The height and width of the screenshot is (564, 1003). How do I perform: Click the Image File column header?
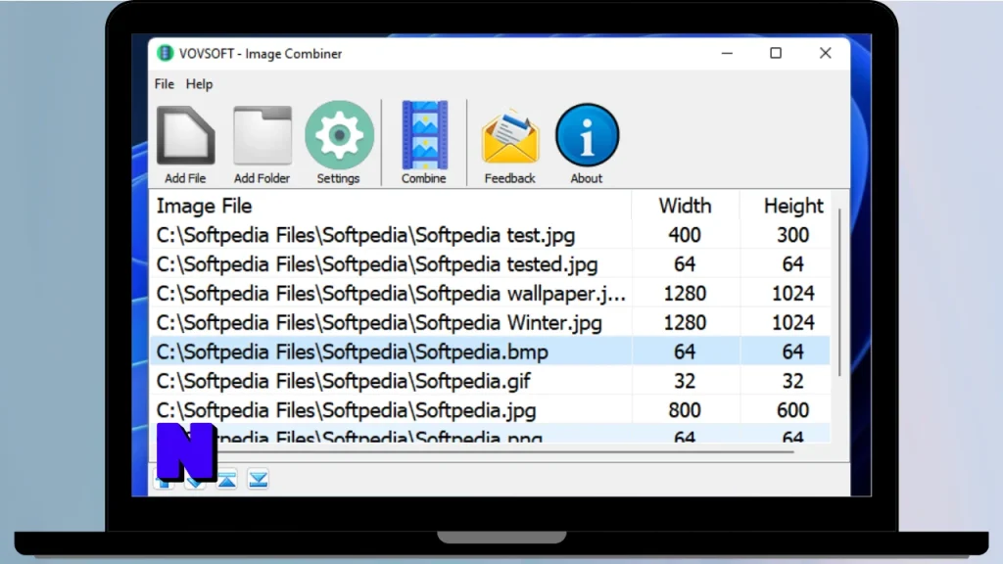tap(390, 206)
